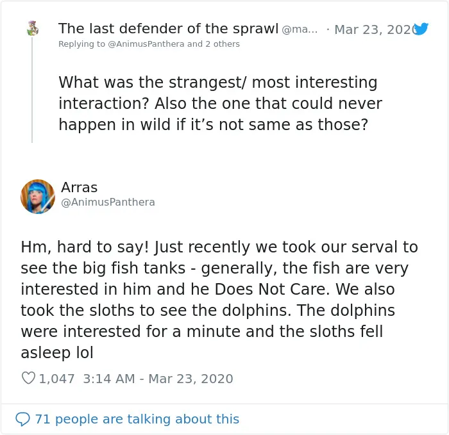Click Arras's reply text about the serval

(219, 299)
